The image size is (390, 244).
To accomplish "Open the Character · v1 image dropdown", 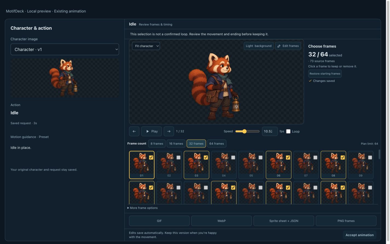I will [65, 50].
